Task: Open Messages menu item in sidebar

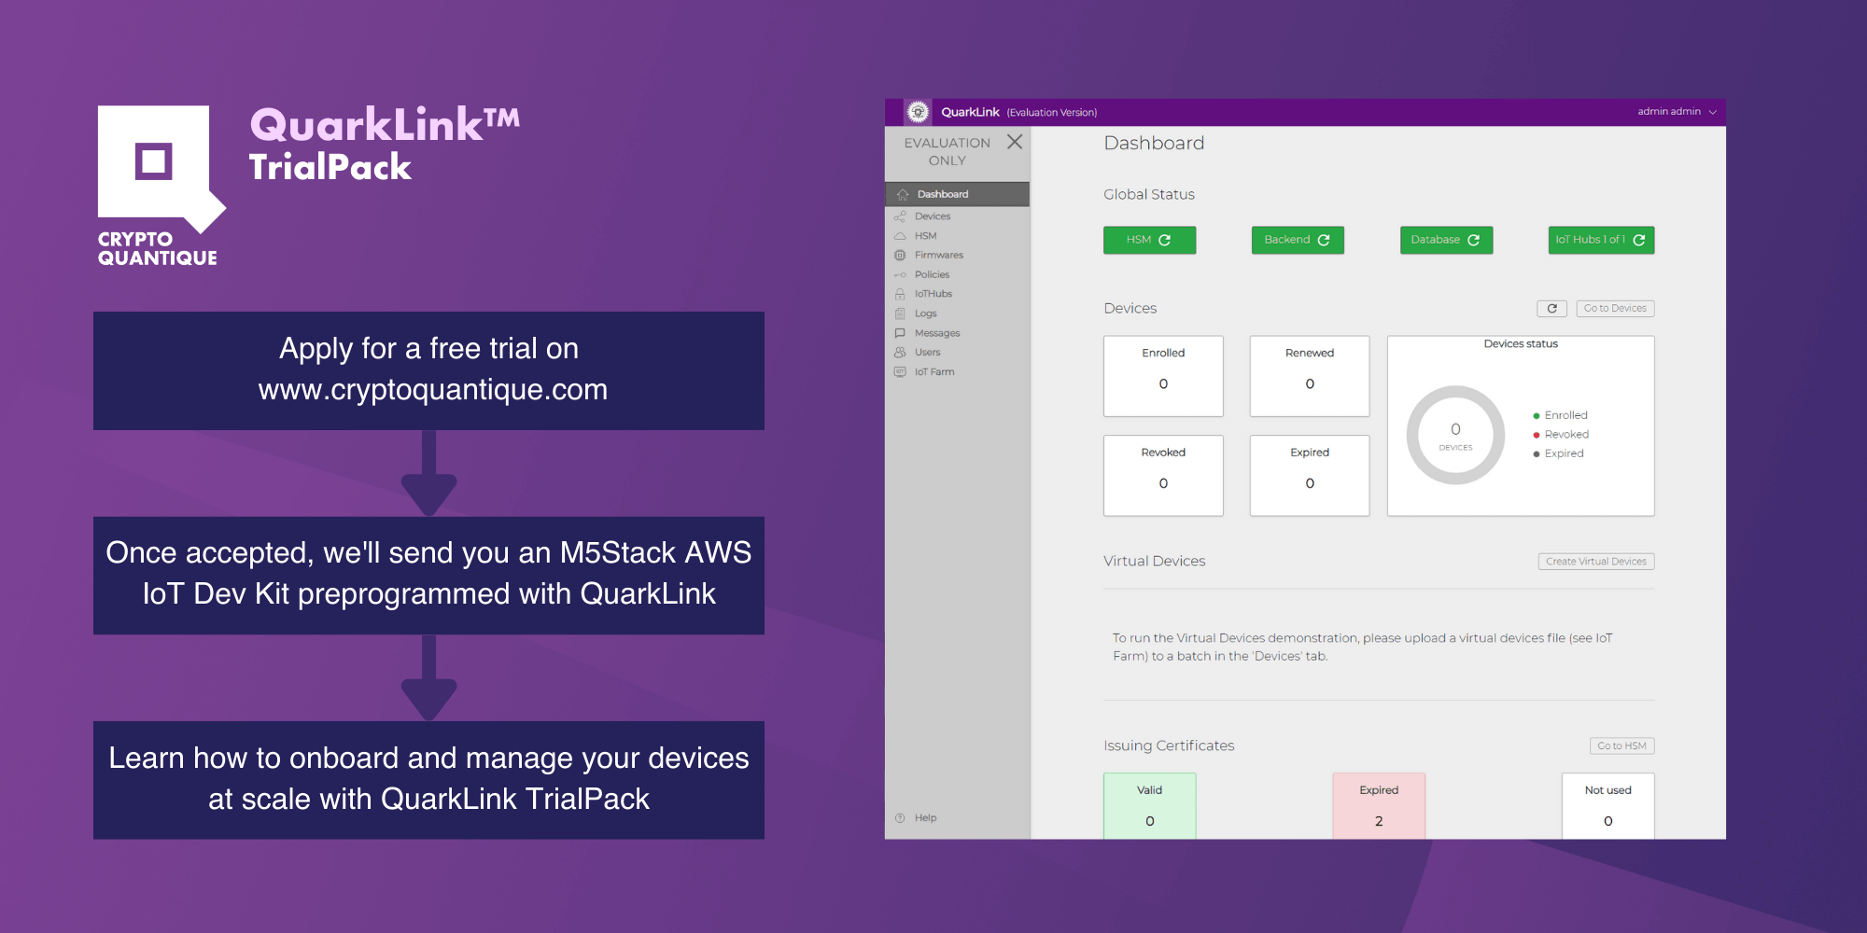Action: pyautogui.click(x=957, y=333)
